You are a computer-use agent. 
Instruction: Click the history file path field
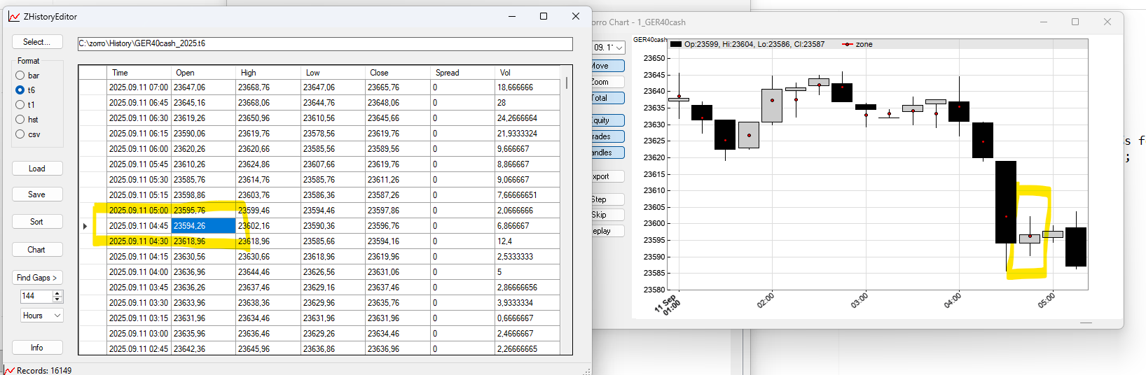tap(325, 43)
